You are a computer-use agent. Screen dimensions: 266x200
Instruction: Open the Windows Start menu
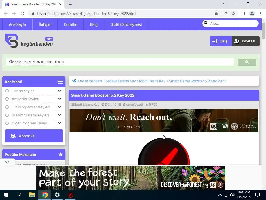pos(6,195)
